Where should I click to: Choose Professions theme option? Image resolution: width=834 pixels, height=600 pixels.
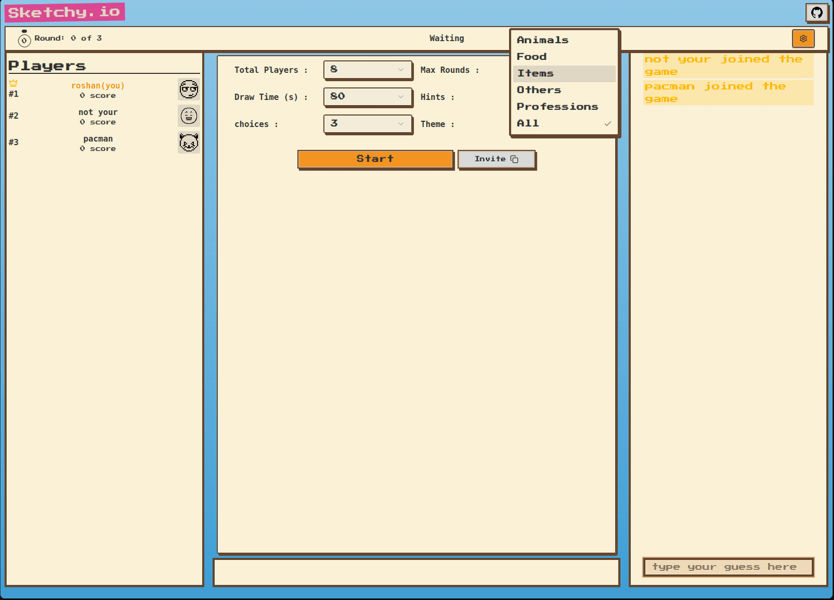(x=564, y=107)
